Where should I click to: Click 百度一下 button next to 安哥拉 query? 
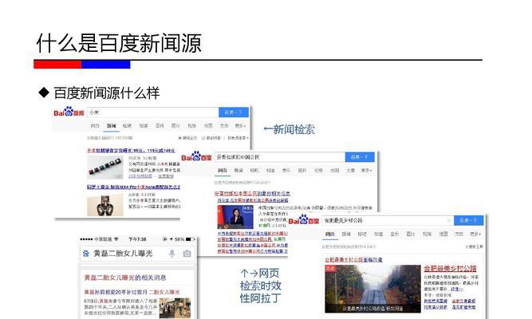tap(360, 157)
